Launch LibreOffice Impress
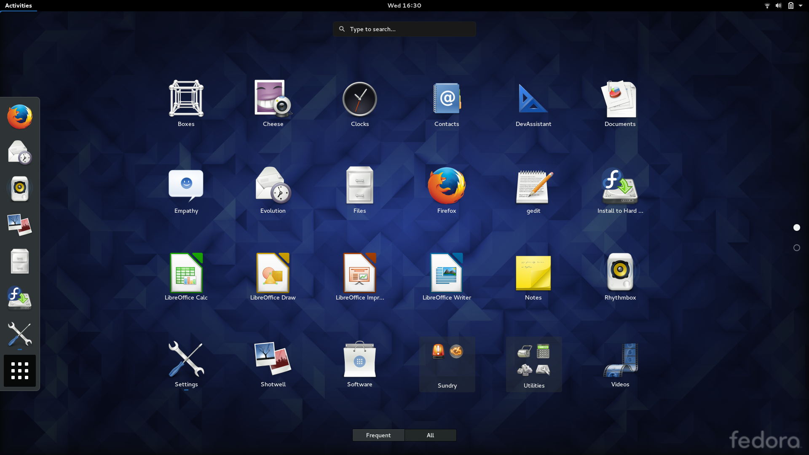This screenshot has height=455, width=809. [359, 277]
